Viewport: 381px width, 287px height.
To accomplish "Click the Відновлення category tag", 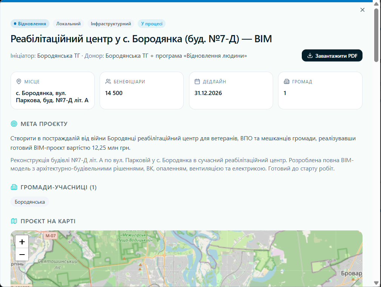I will click(x=30, y=24).
